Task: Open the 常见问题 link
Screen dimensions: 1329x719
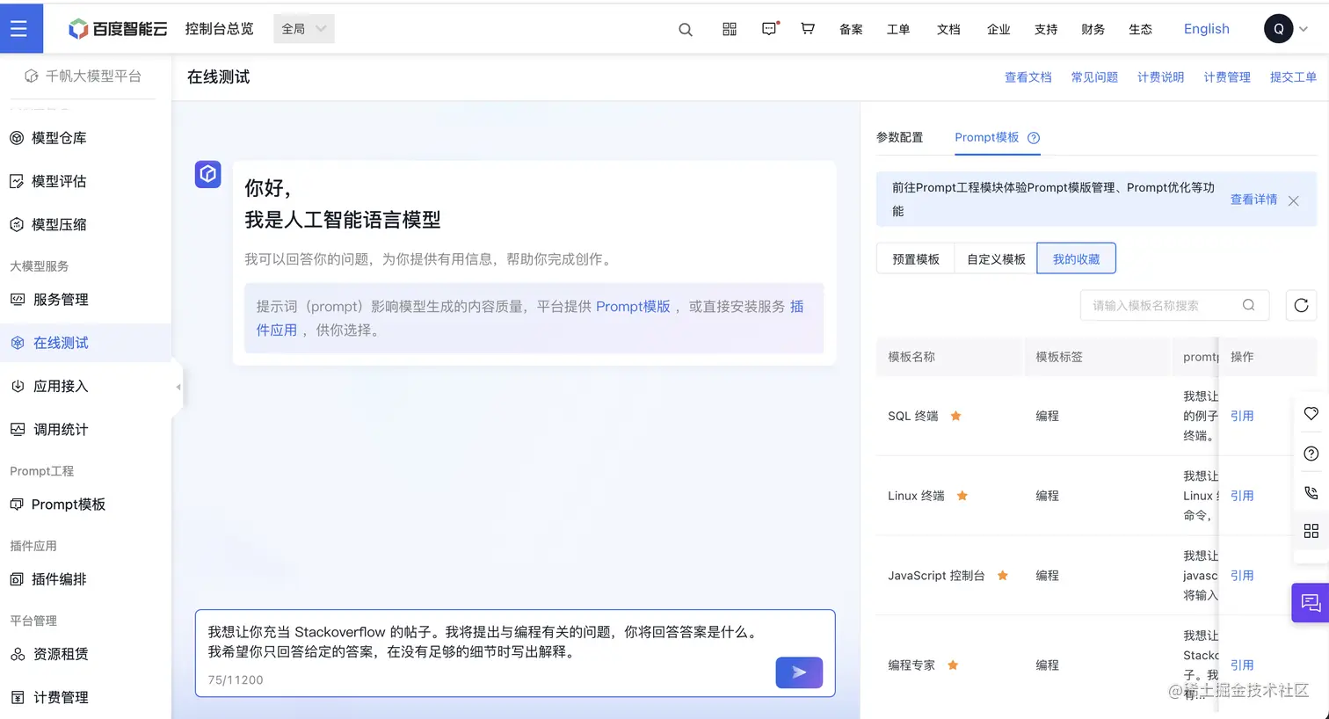Action: (x=1094, y=77)
